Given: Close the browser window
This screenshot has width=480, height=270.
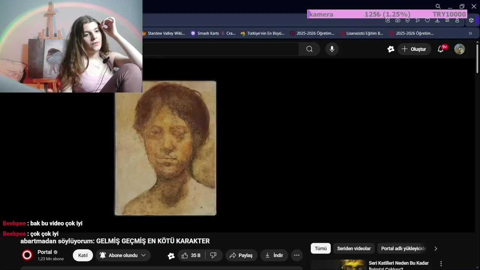Looking at the screenshot, I should click(x=474, y=6).
